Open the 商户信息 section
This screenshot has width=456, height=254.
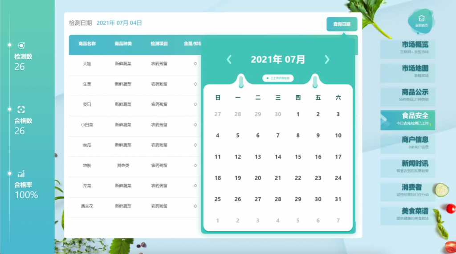pos(407,142)
